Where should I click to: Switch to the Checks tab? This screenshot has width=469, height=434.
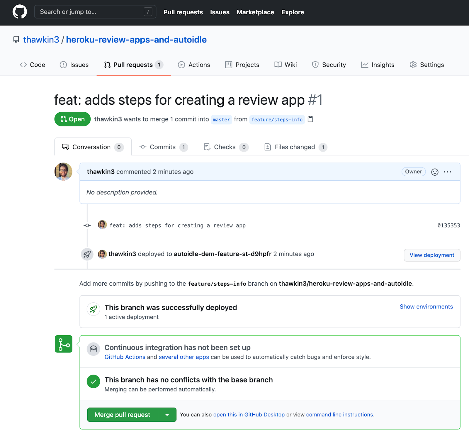tap(226, 147)
